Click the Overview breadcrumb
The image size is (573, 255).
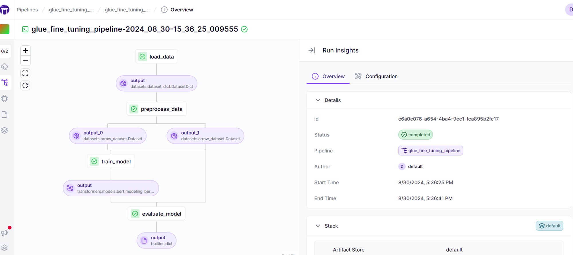click(182, 10)
